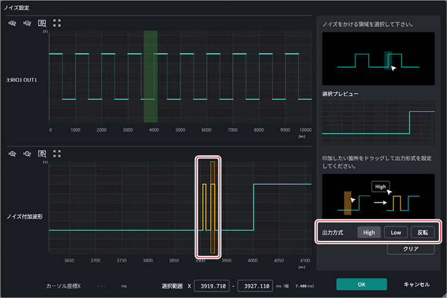Click the 4000 tick on upper time axis
This screenshot has width=447, height=298.
point(154,130)
